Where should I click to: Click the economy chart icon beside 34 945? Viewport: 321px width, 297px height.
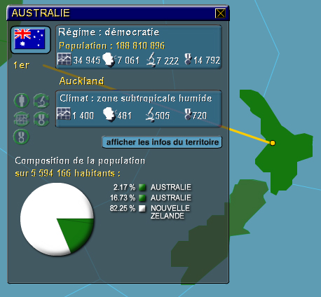64,59
